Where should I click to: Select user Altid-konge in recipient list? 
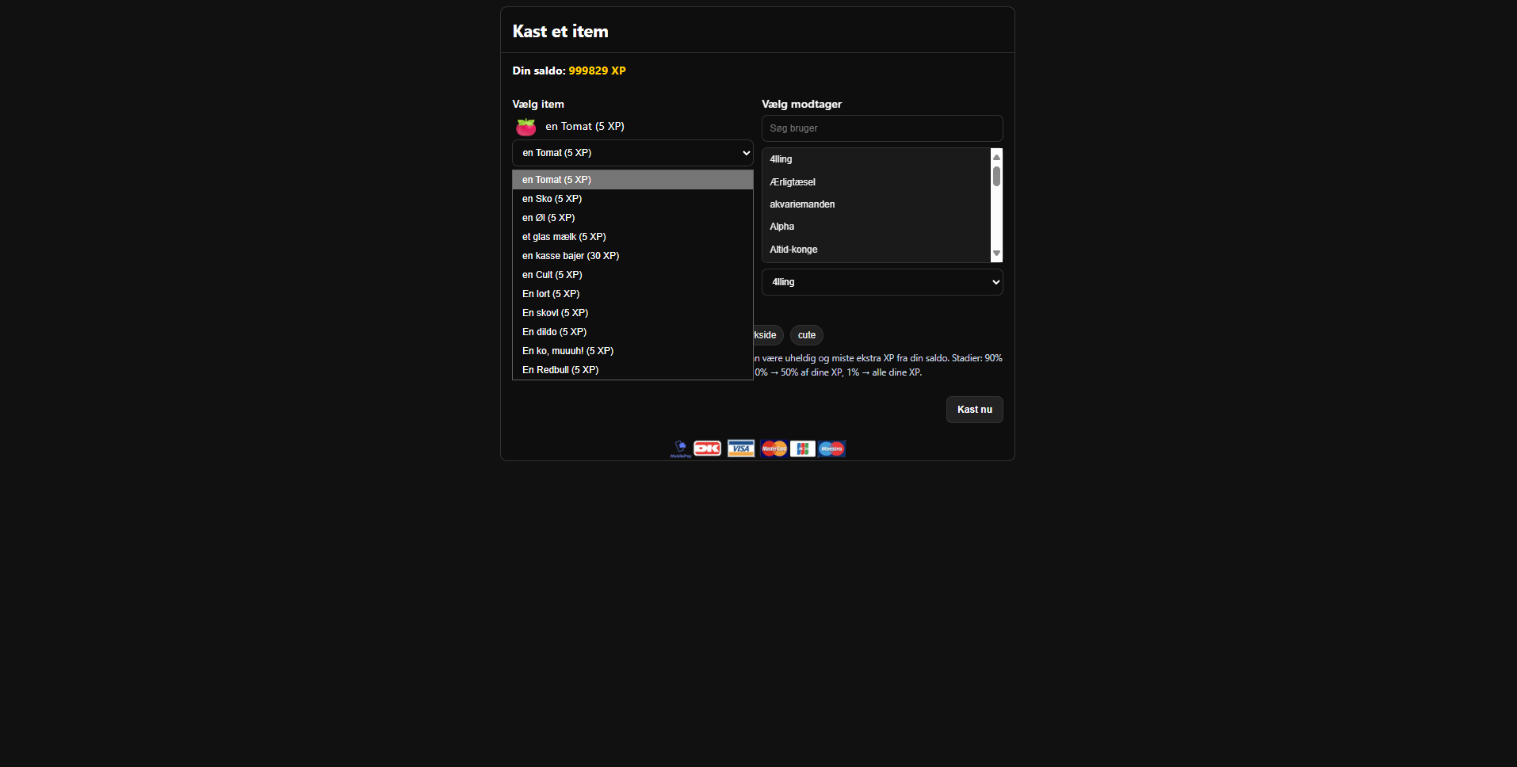point(793,250)
